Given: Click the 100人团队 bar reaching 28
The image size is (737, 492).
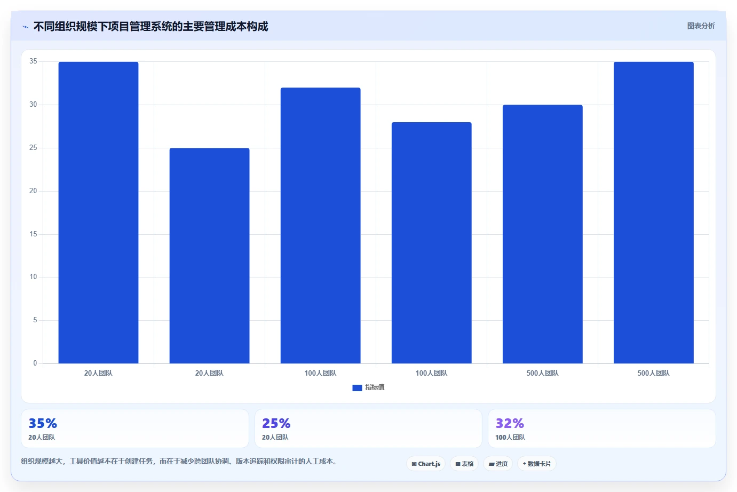Looking at the screenshot, I should pyautogui.click(x=431, y=243).
